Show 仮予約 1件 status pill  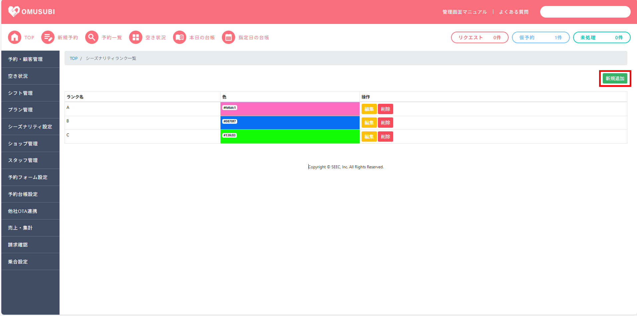541,38
